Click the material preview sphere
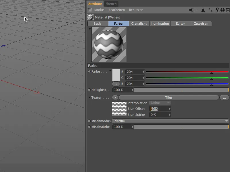Image resolution: width=230 pixels, height=172 pixels. [109, 44]
